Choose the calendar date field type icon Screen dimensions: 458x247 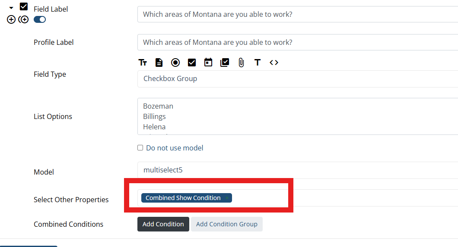pos(208,63)
